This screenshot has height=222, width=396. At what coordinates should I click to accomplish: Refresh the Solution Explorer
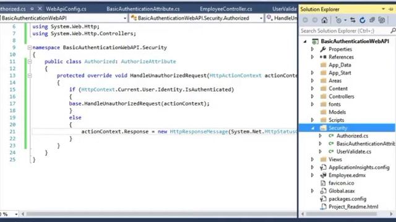pos(363,20)
